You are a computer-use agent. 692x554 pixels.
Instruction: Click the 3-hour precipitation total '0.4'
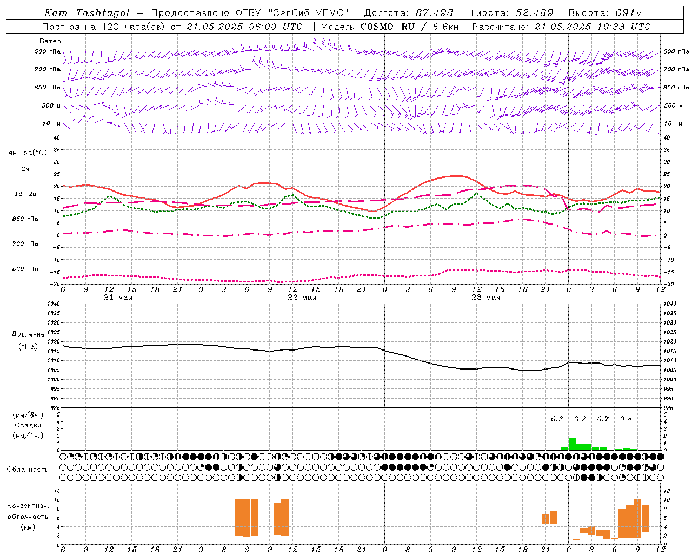click(626, 419)
